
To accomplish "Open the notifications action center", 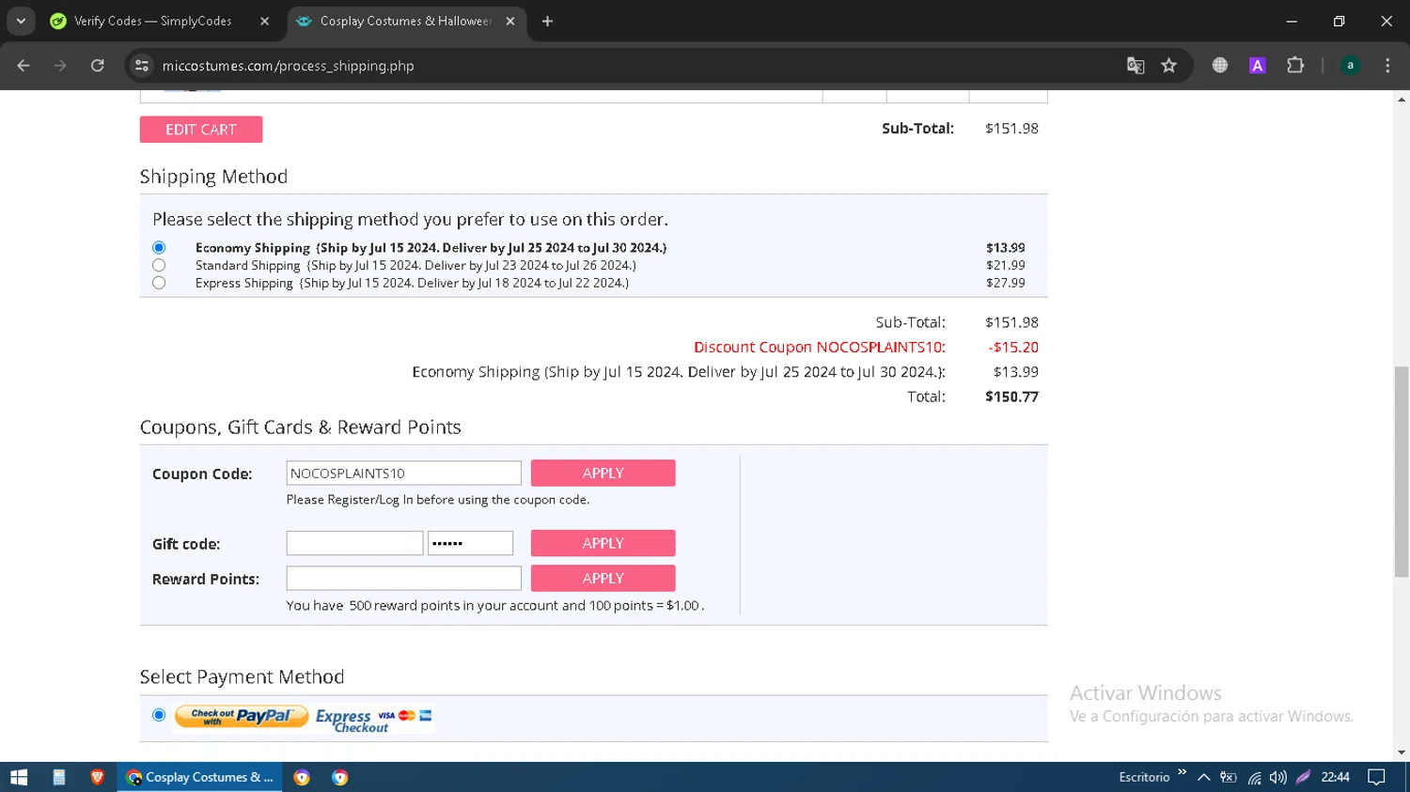I will (1376, 777).
